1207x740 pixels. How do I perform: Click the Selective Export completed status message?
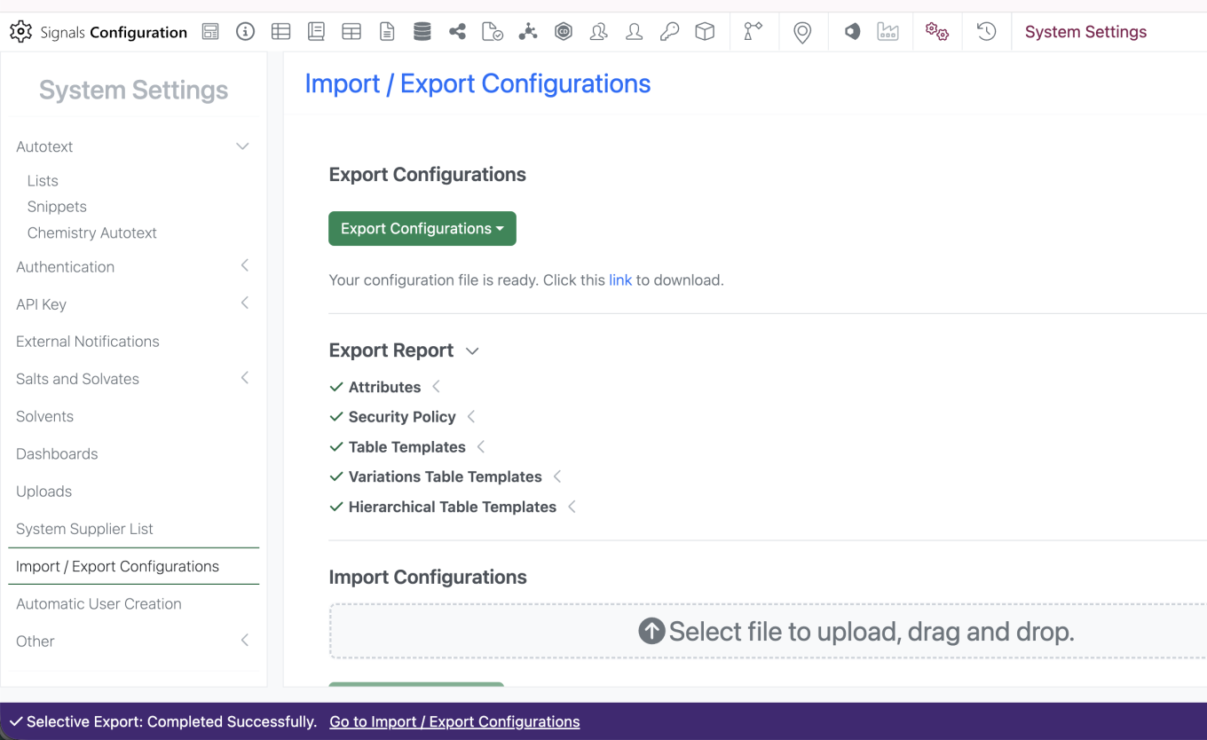tap(171, 721)
